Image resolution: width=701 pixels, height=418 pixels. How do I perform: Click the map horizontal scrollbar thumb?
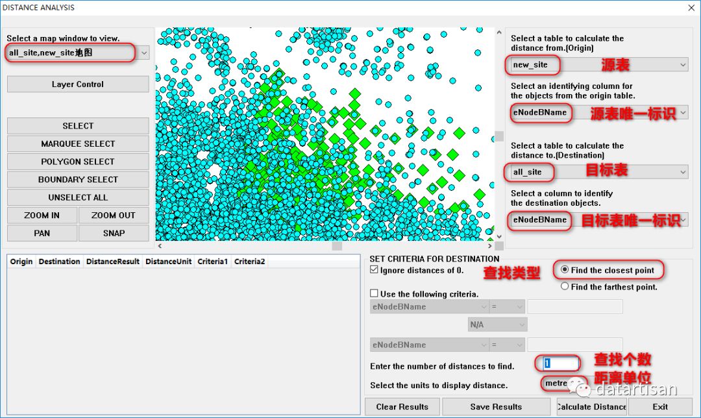coord(337,246)
